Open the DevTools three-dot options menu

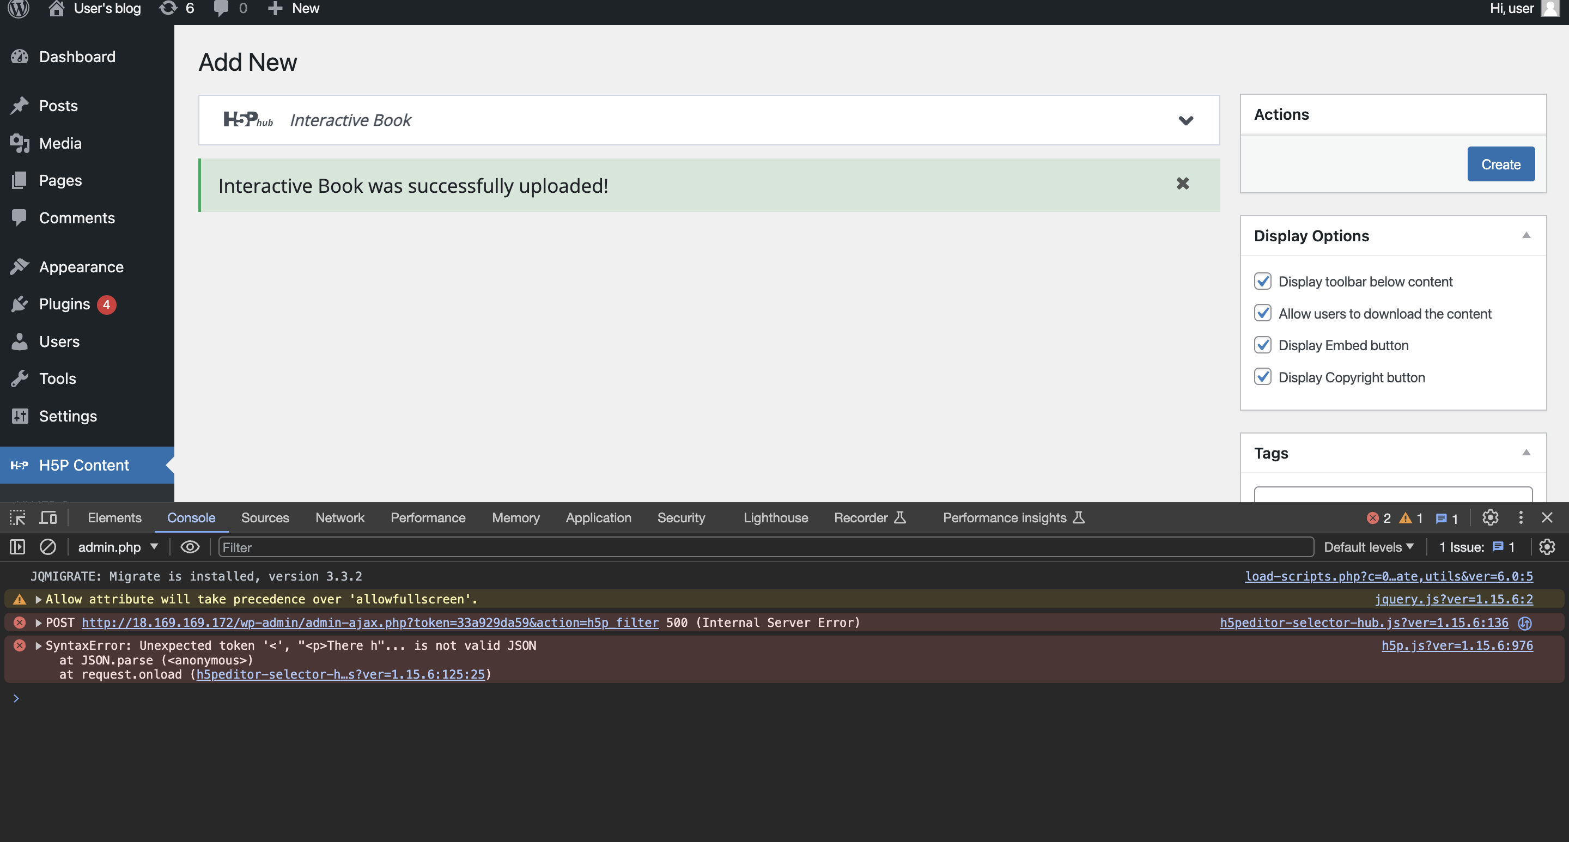[1521, 517]
